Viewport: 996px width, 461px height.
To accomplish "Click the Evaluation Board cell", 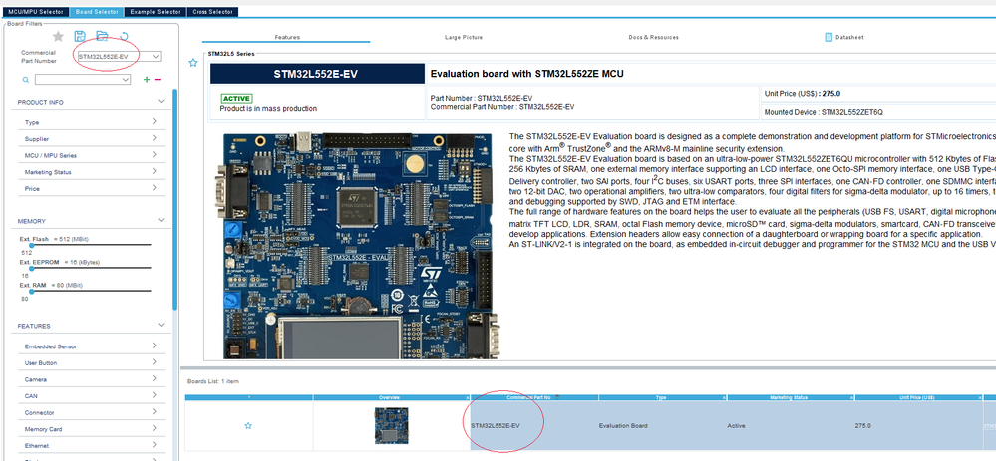I will pos(663,425).
